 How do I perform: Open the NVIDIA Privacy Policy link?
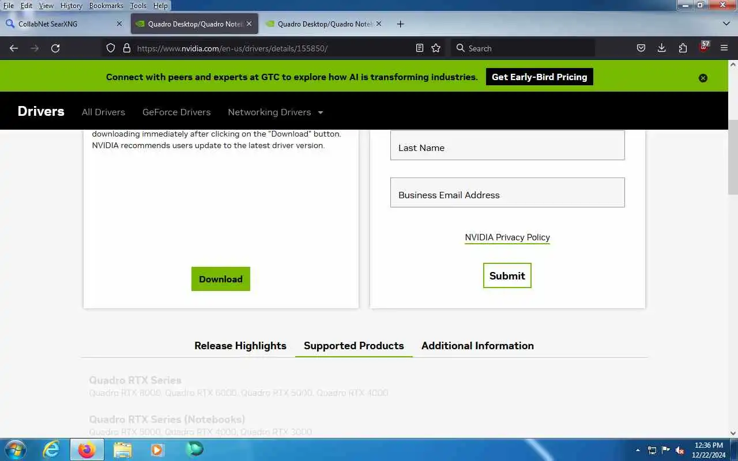click(x=507, y=237)
